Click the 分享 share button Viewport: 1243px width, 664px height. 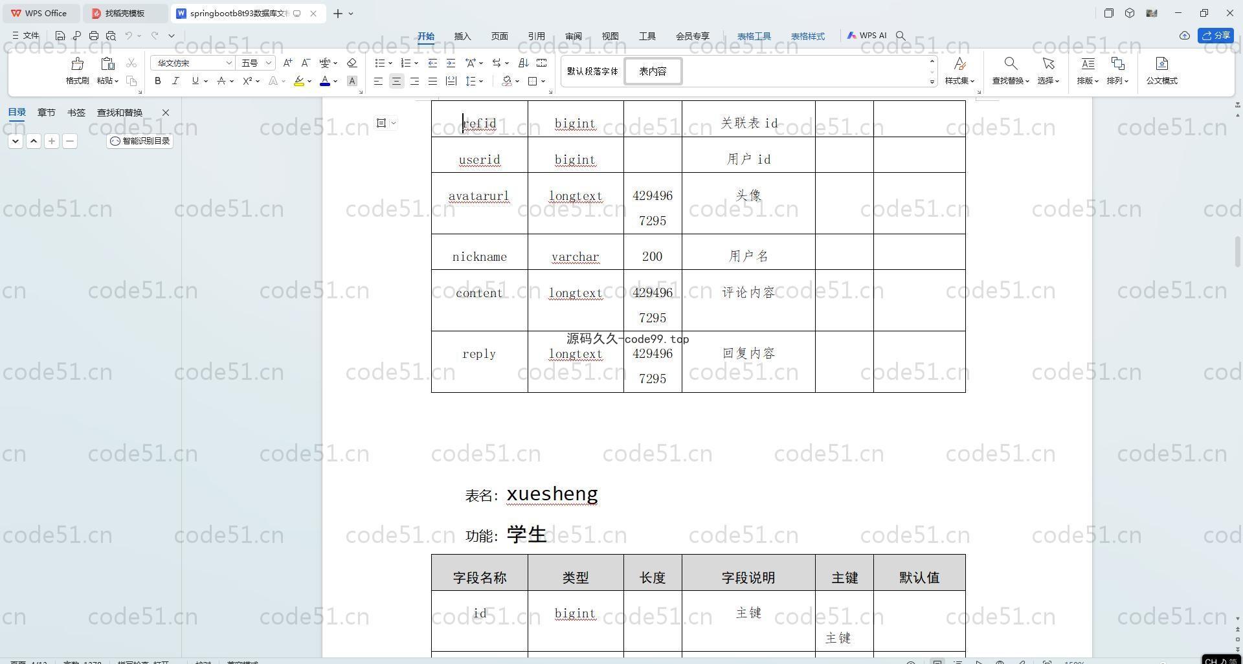click(1216, 36)
